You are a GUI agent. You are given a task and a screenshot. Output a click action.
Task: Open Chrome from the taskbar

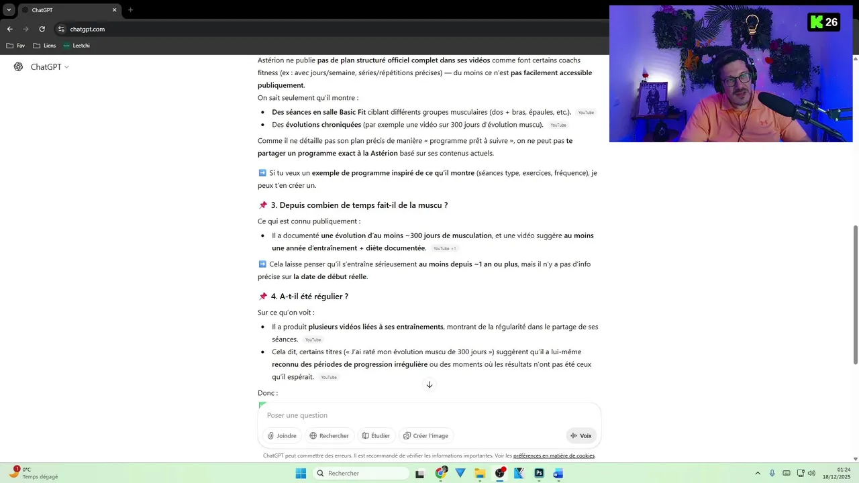tap(441, 473)
